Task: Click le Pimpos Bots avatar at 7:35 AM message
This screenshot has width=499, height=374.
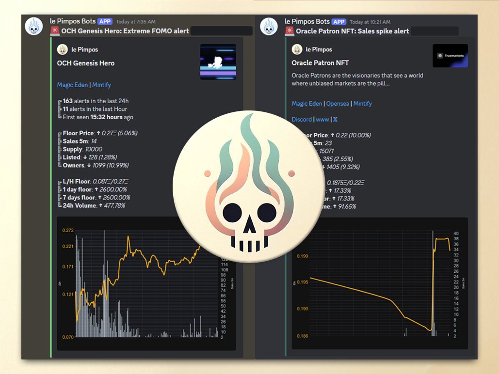Action: click(x=34, y=26)
